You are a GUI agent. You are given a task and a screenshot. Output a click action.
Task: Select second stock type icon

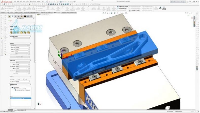click(x=15, y=32)
